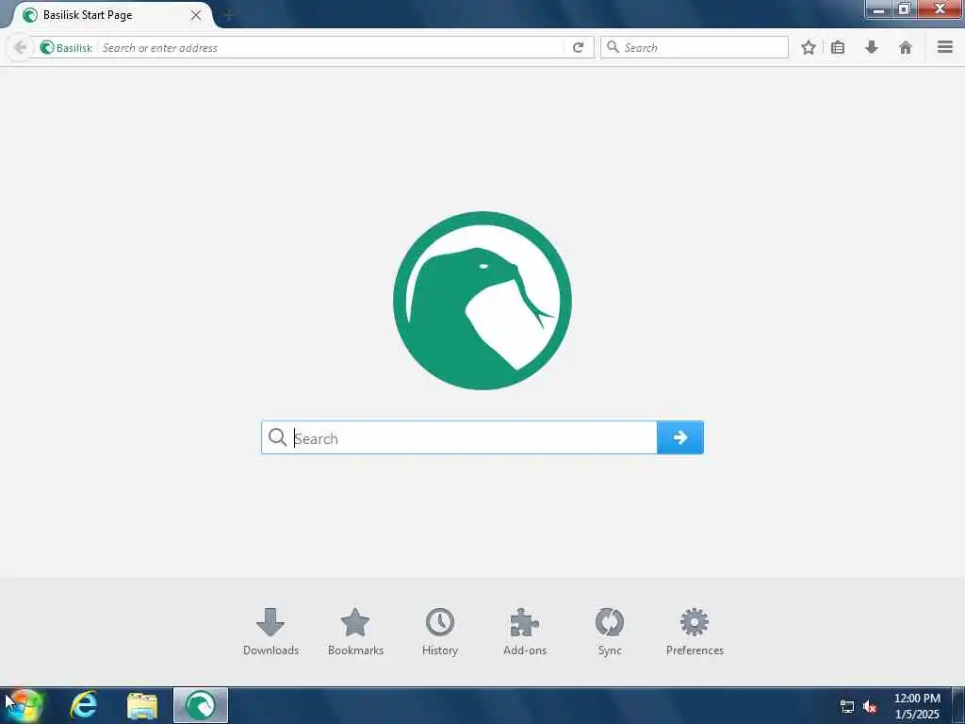Open Add-ons from the start page
965x724 pixels.
tap(525, 632)
